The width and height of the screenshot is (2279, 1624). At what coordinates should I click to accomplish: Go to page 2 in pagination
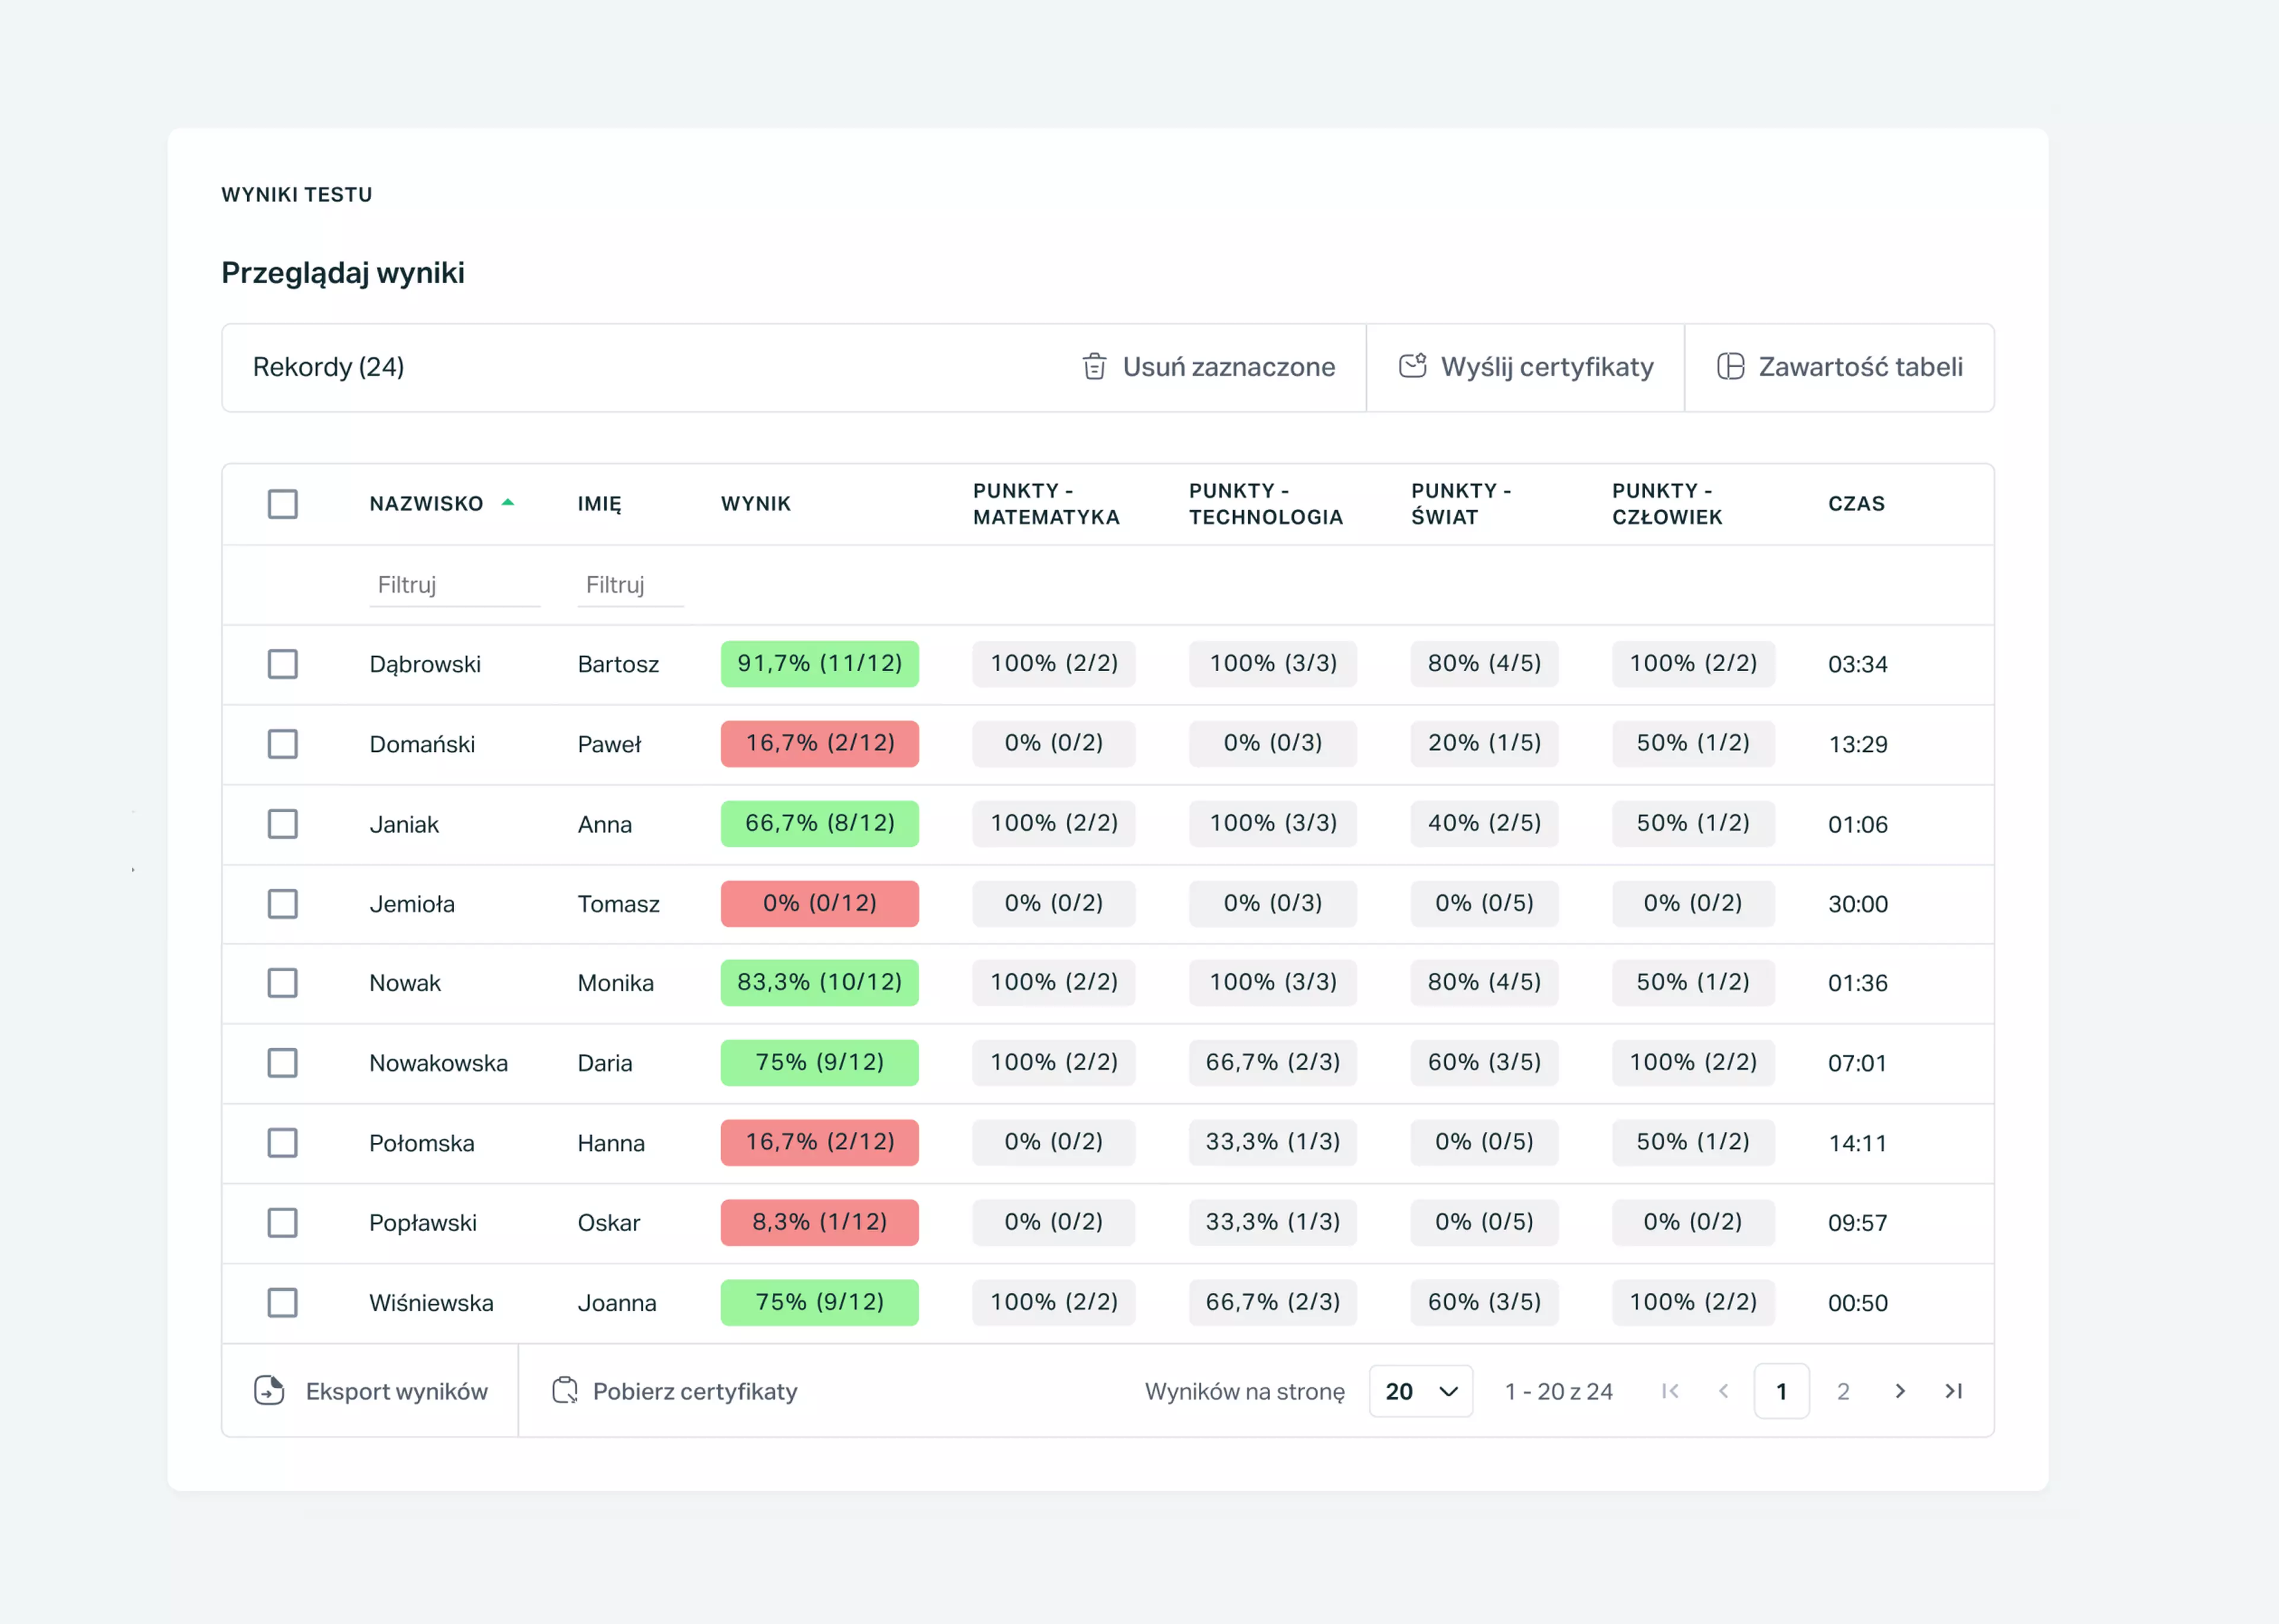(x=1843, y=1391)
